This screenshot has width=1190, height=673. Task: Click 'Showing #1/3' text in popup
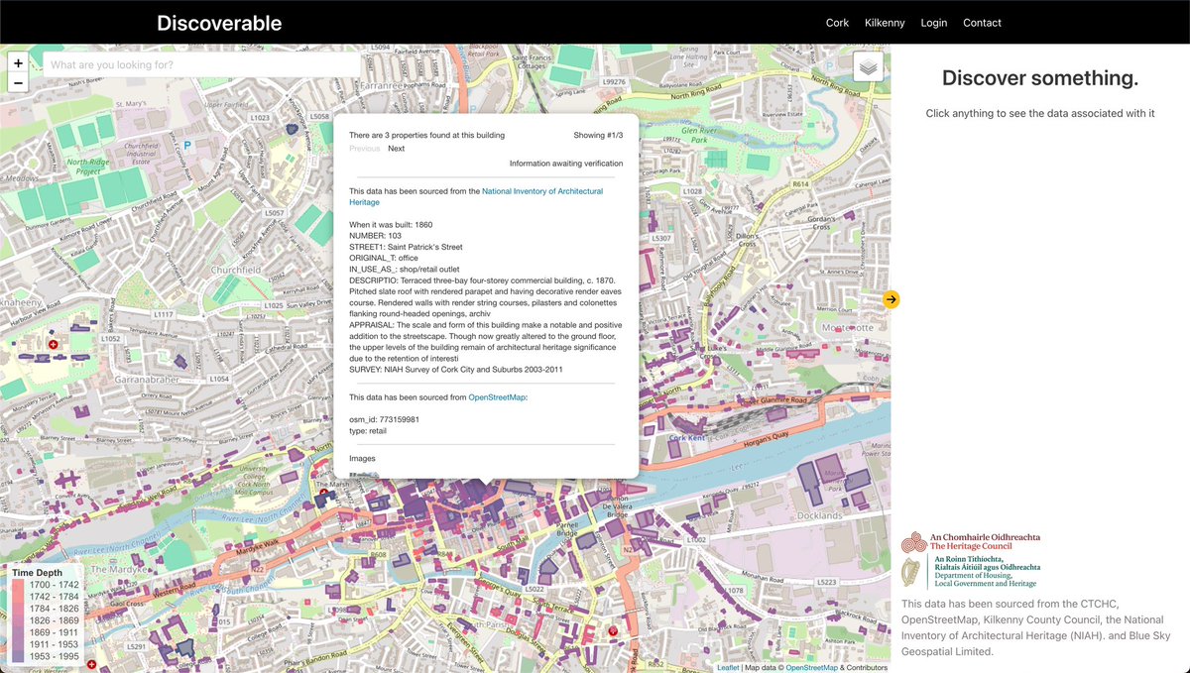[599, 135]
